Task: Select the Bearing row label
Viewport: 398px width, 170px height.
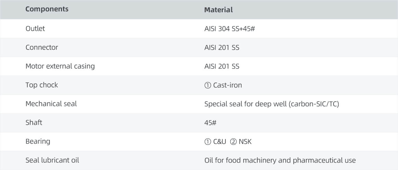Action: (x=38, y=142)
